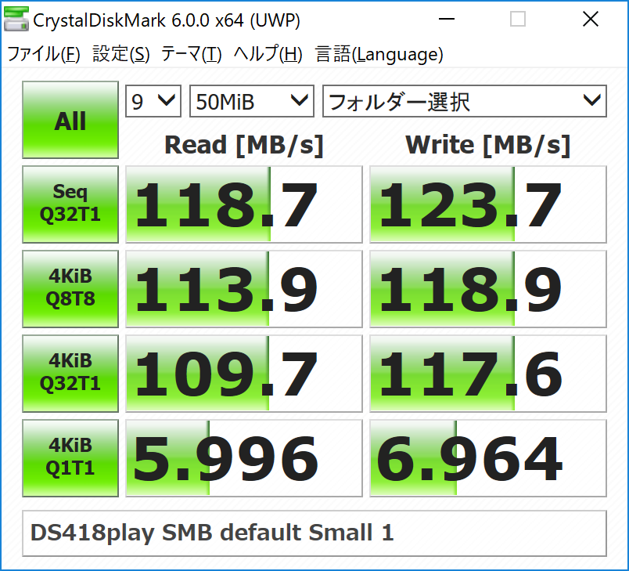Click the Write [MB/s] column header
The width and height of the screenshot is (629, 571).
pyautogui.click(x=488, y=145)
